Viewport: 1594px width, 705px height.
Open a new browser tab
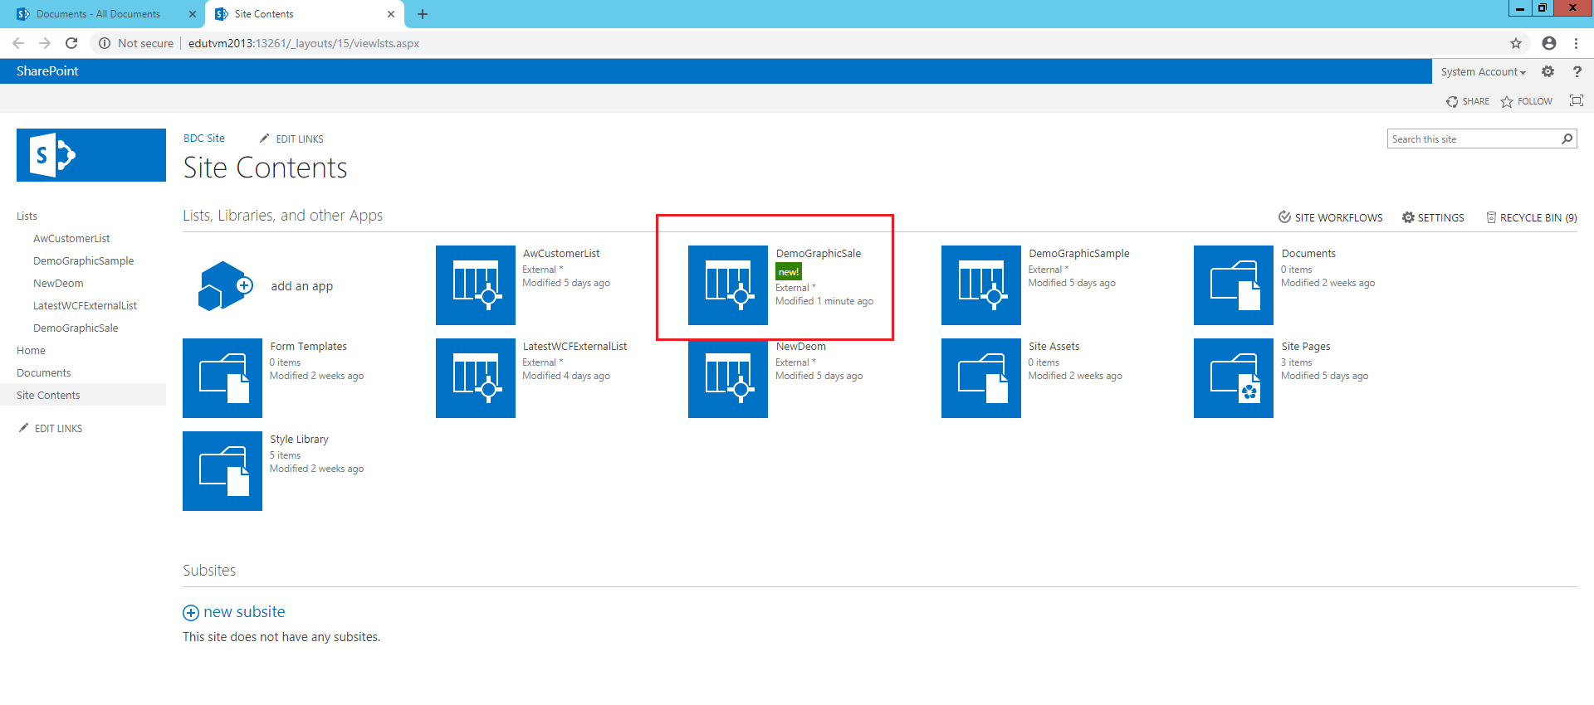(x=423, y=14)
